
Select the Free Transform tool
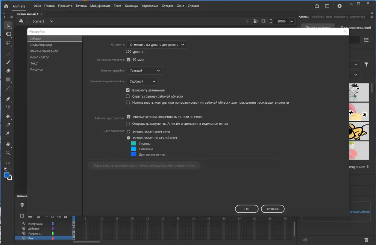point(8,34)
